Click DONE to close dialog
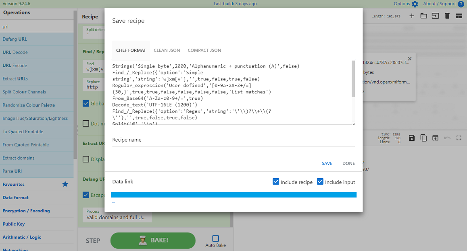The width and height of the screenshot is (467, 251). pyautogui.click(x=348, y=163)
